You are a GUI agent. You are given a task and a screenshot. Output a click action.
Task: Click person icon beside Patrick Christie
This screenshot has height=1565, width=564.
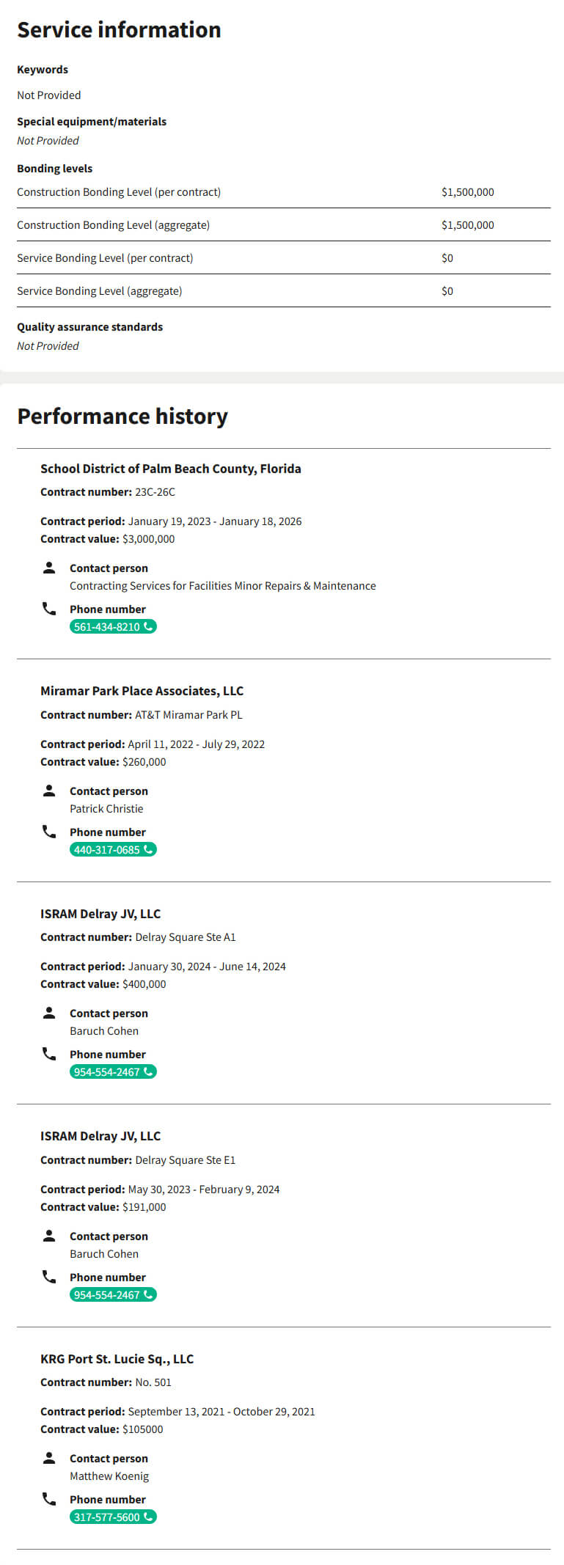49,791
